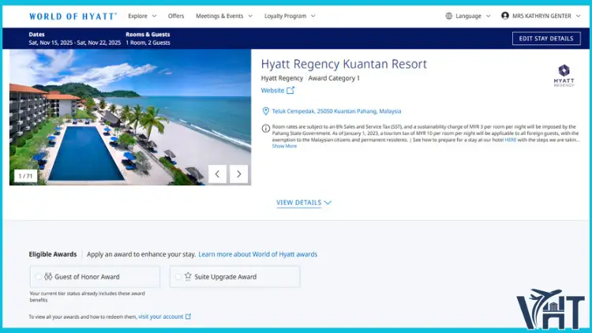This screenshot has width=592, height=333.
Task: Open the Language selector
Action: pyautogui.click(x=468, y=16)
